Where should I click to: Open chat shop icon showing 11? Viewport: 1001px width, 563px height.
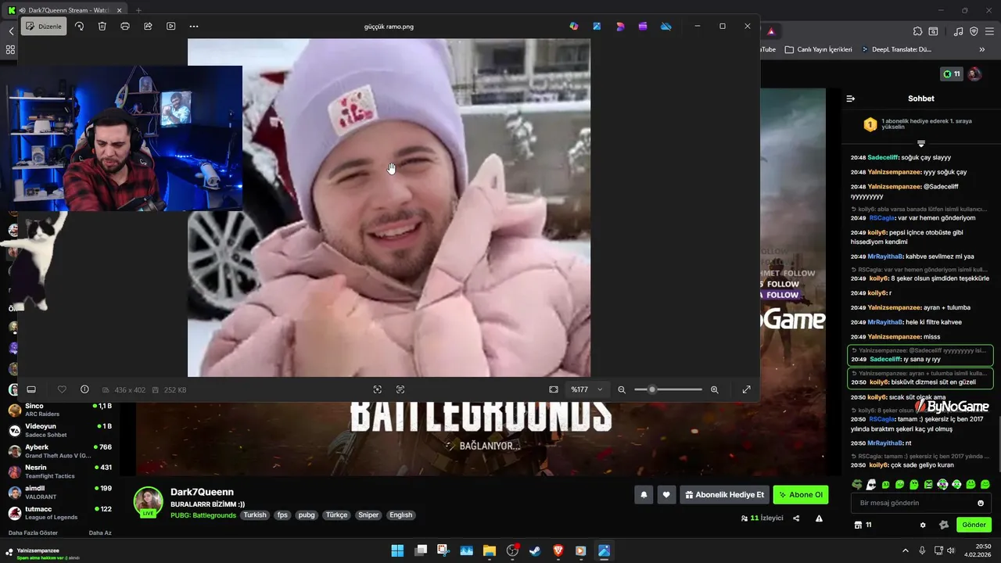coord(863,525)
